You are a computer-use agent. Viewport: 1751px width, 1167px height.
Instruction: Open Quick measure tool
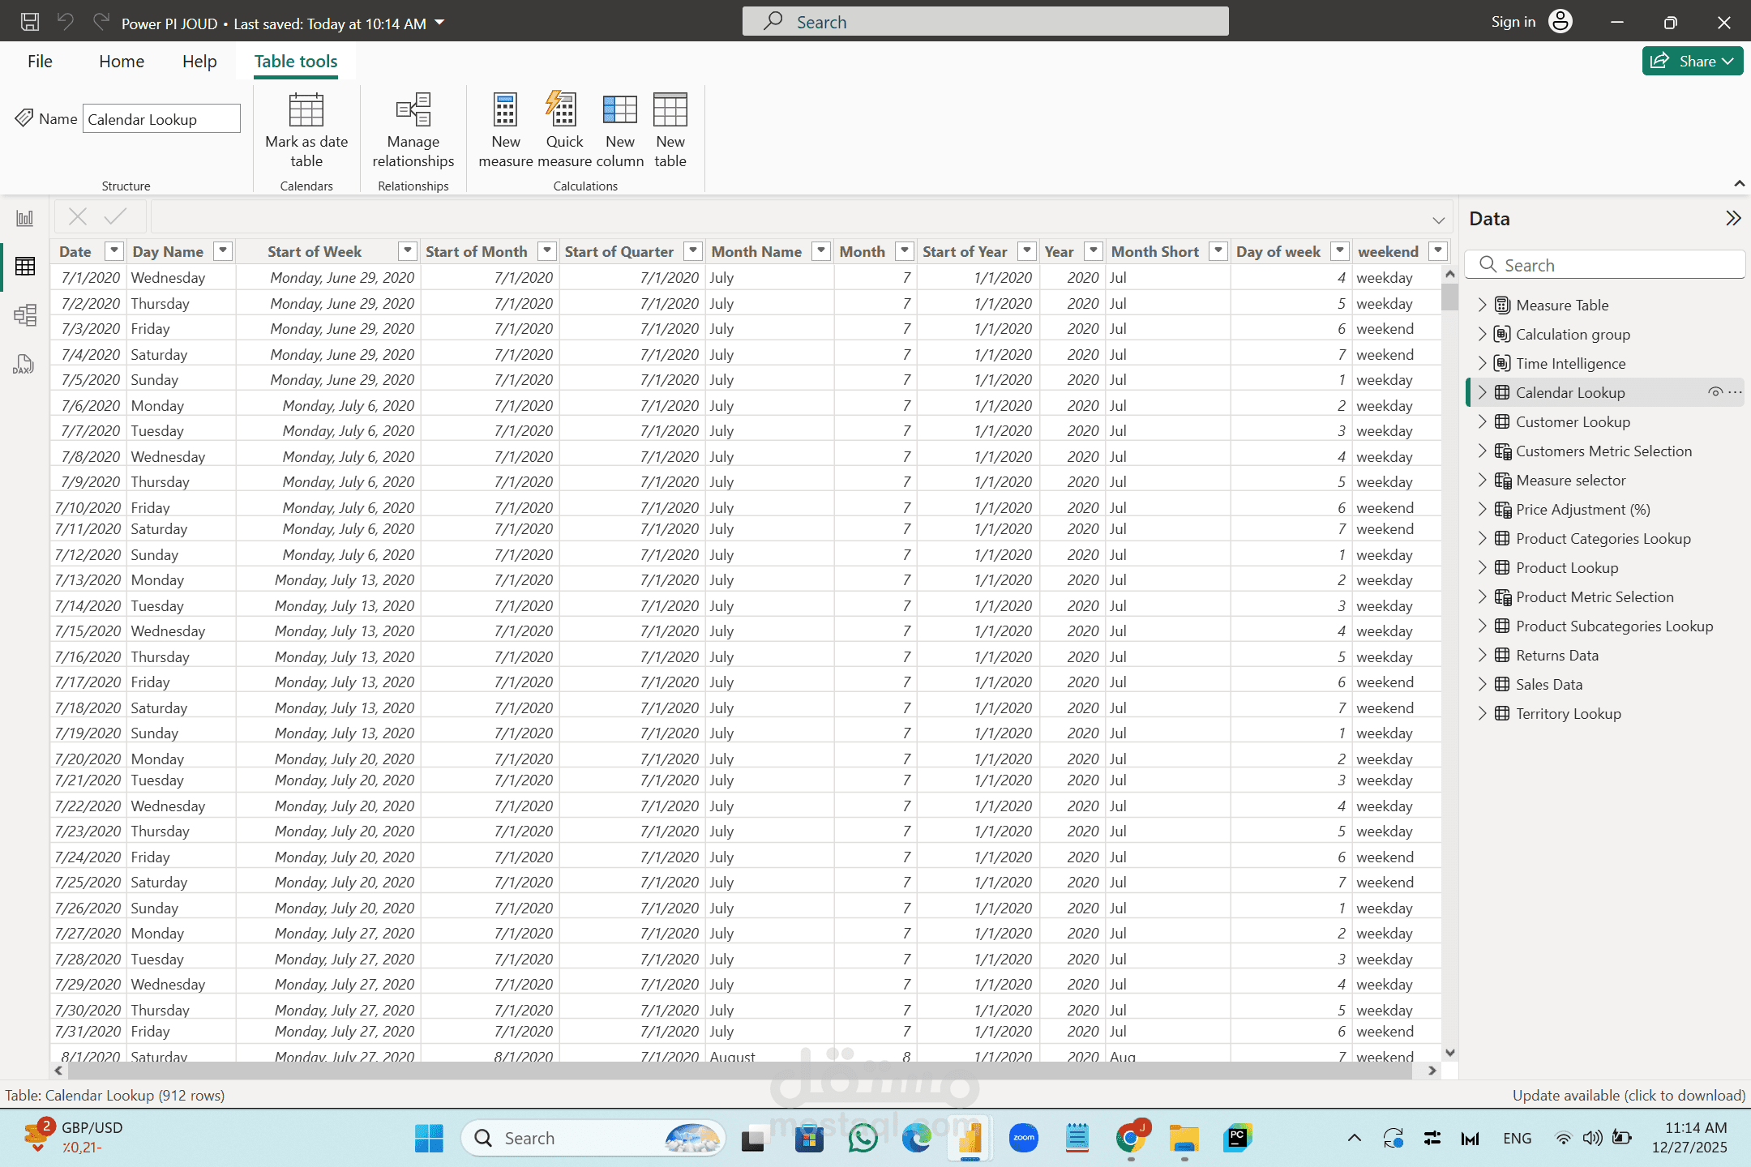(x=564, y=130)
